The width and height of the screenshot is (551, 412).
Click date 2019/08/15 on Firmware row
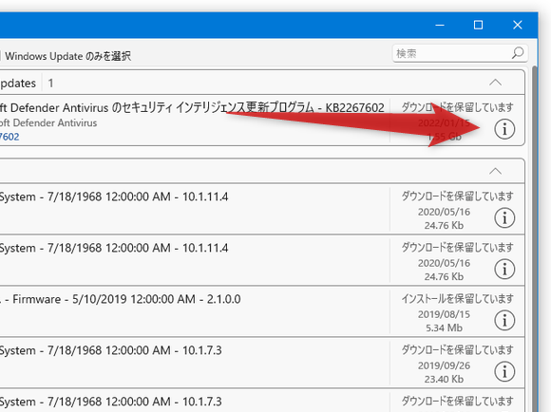click(x=444, y=314)
